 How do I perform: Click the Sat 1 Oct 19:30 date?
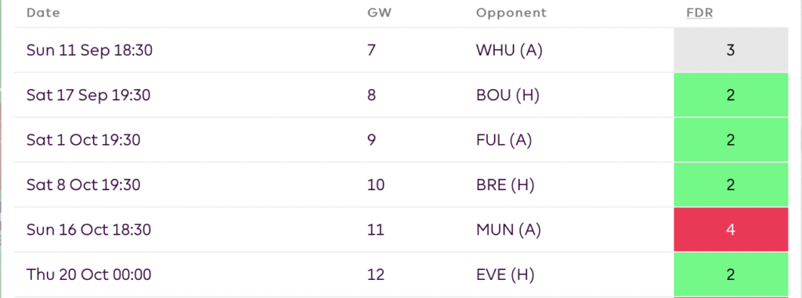pos(83,140)
